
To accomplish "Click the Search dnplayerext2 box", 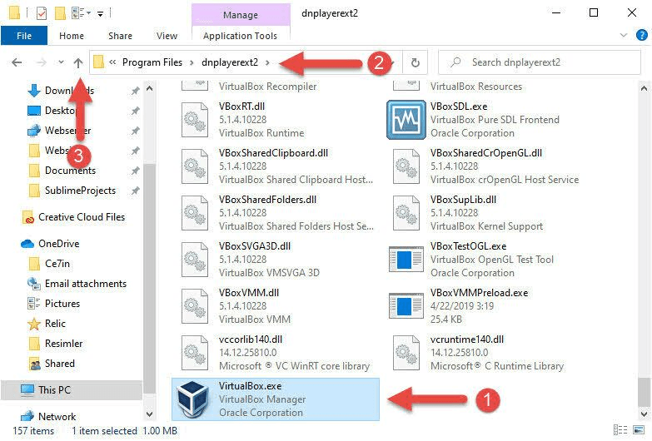I will (540, 62).
